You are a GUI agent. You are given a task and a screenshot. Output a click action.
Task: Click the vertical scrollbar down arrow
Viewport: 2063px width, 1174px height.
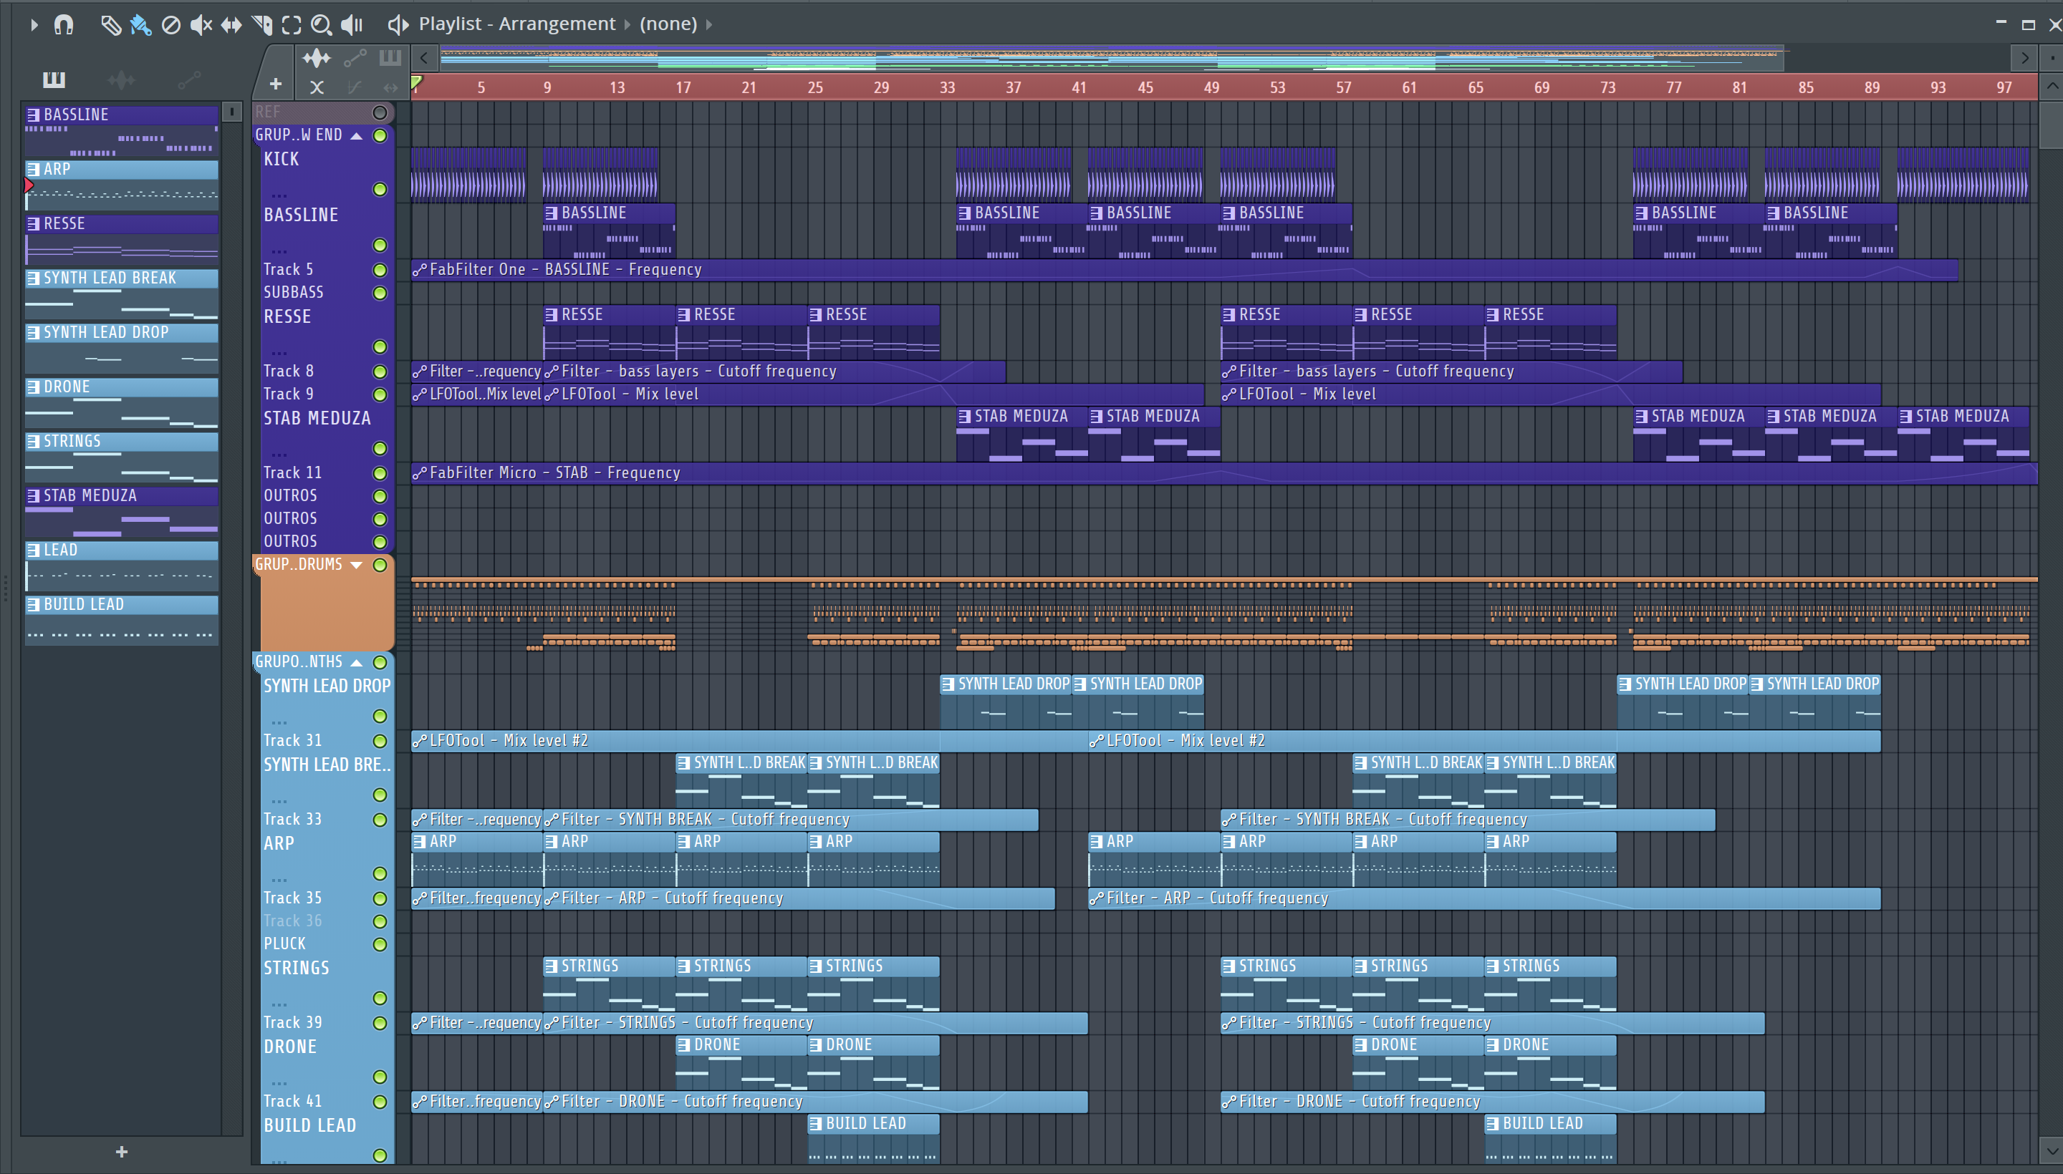(x=2052, y=1150)
